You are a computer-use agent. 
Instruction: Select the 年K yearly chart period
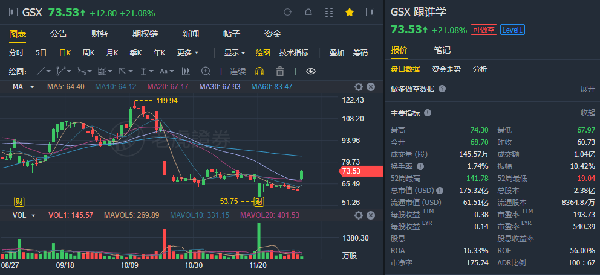pos(159,53)
